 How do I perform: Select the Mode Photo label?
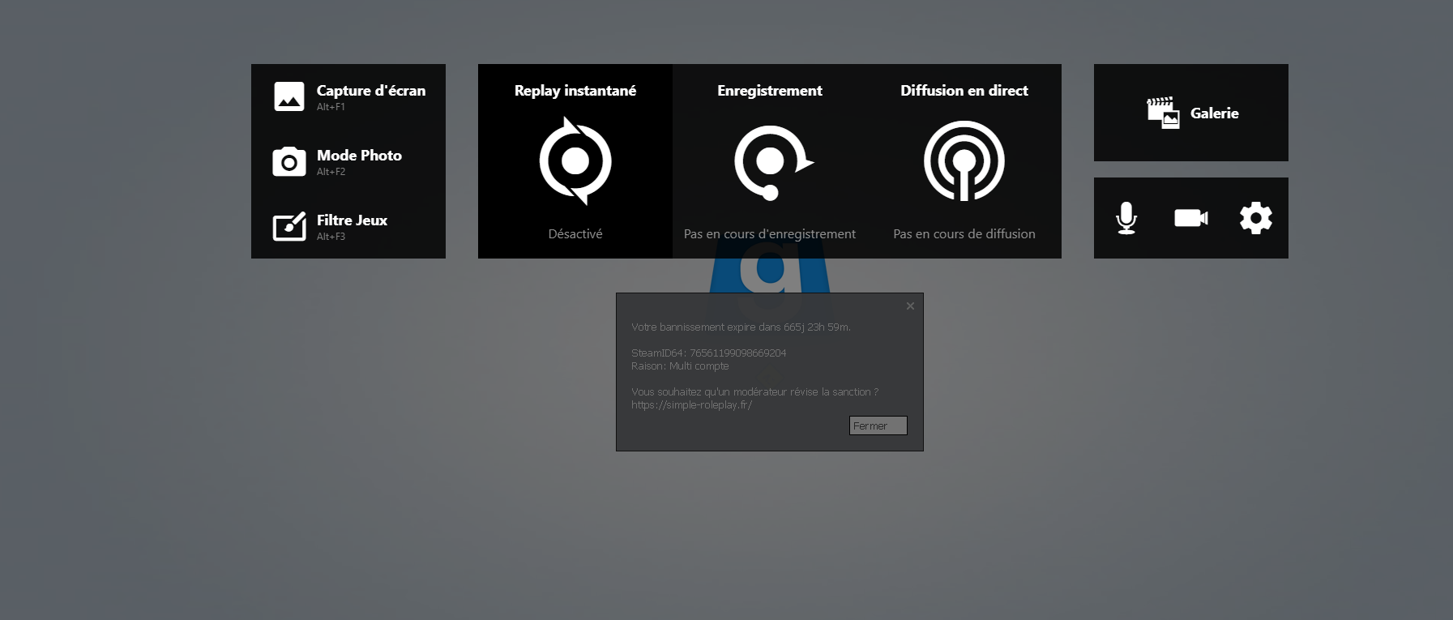tap(359, 156)
